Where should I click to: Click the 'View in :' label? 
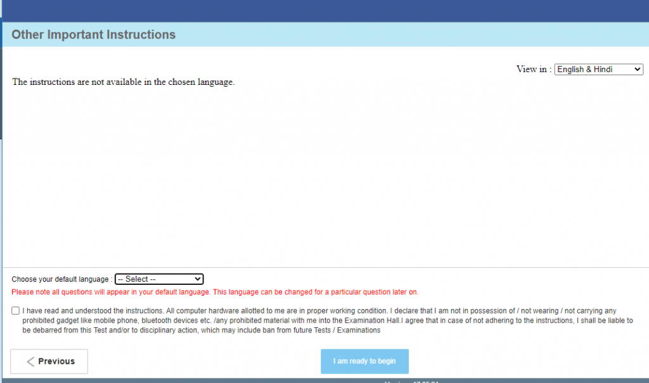click(532, 69)
